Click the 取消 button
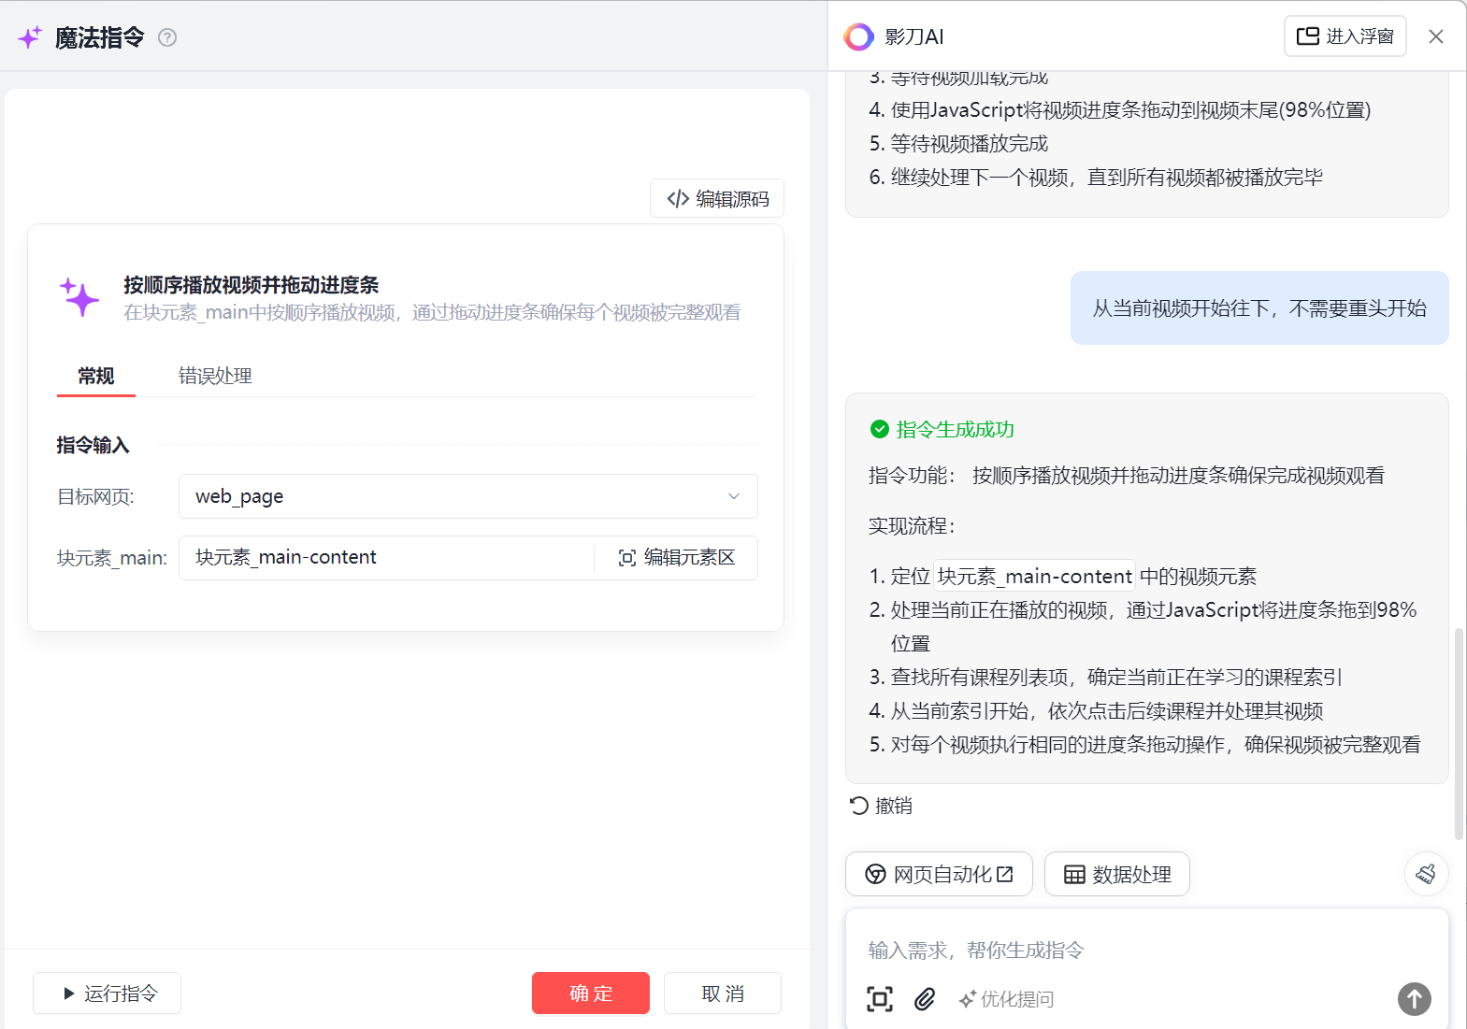The height and width of the screenshot is (1029, 1467). pyautogui.click(x=722, y=993)
